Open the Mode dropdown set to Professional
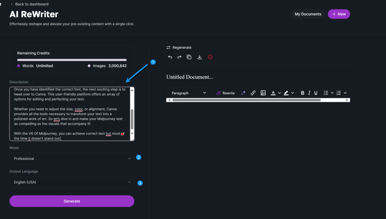 (x=72, y=159)
